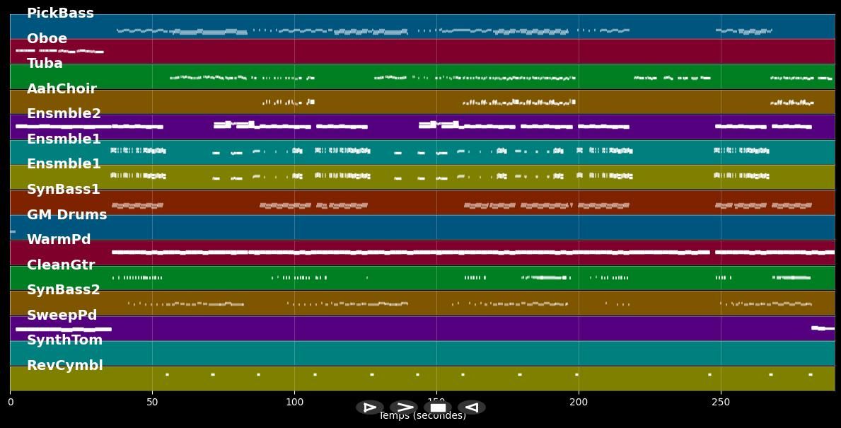Select the Oboe track label
The height and width of the screenshot is (428, 841).
click(x=47, y=39)
